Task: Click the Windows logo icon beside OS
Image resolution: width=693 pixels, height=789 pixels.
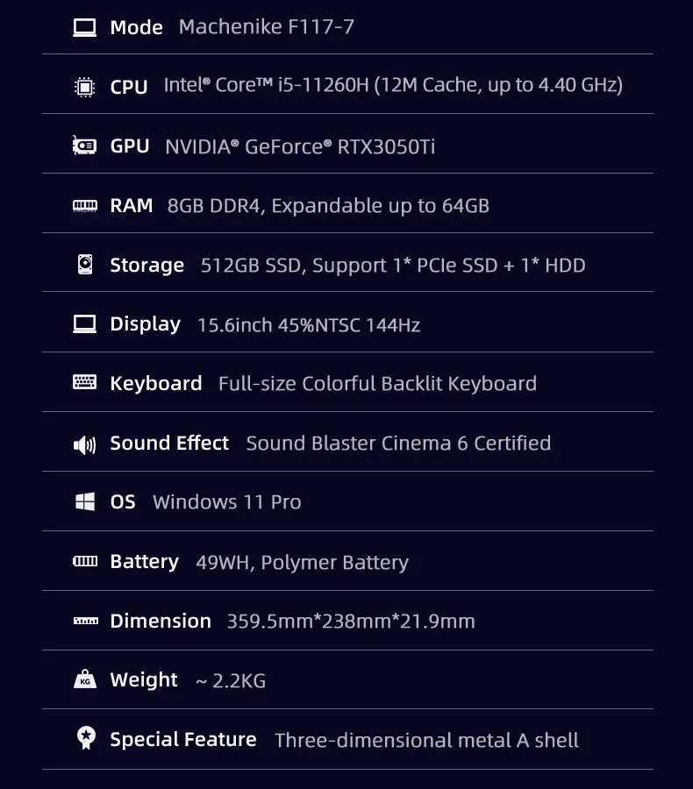Action: [84, 501]
